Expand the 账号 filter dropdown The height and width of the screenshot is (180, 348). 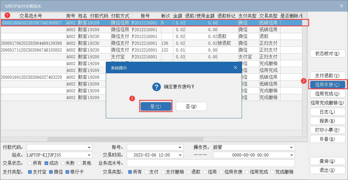180,147
